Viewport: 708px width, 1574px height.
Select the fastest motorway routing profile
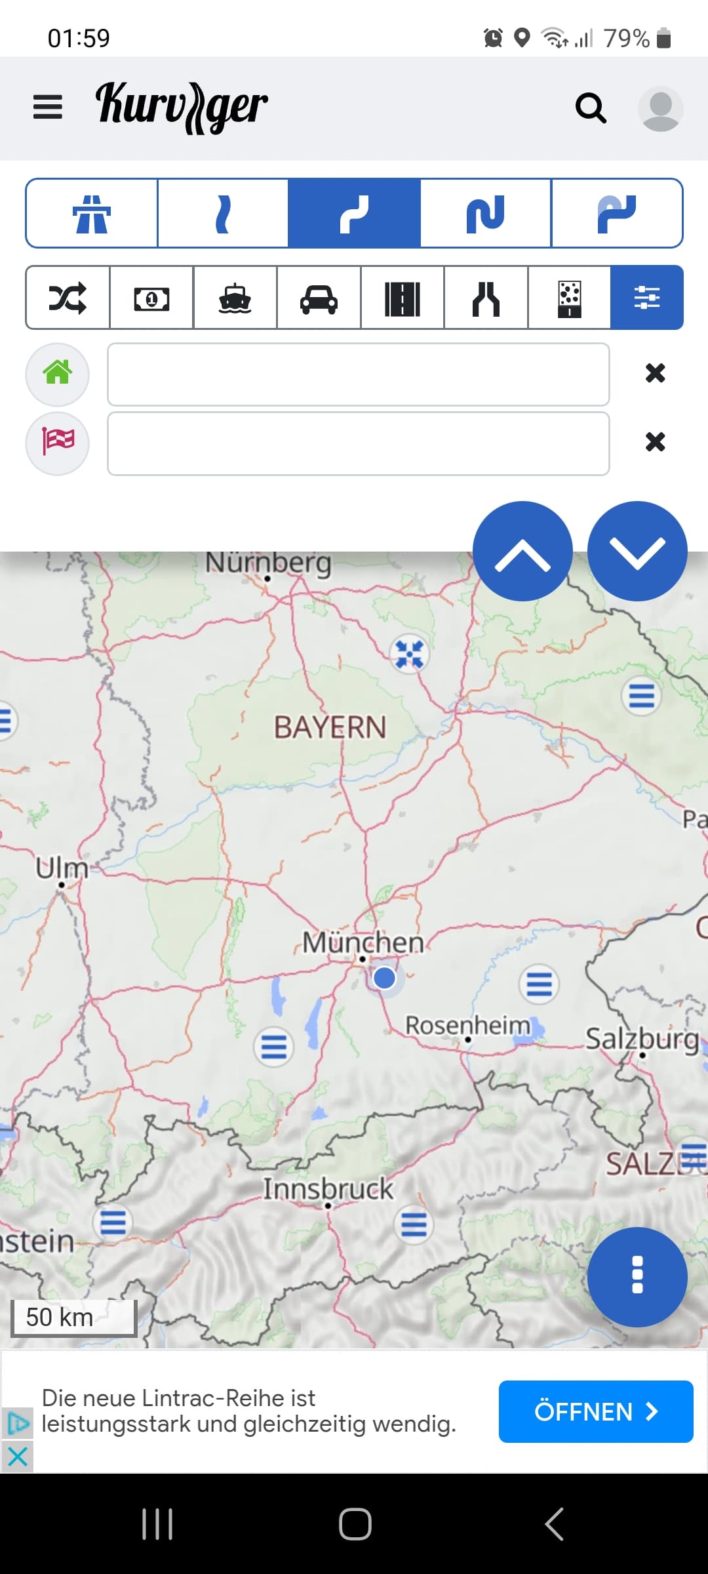(92, 213)
